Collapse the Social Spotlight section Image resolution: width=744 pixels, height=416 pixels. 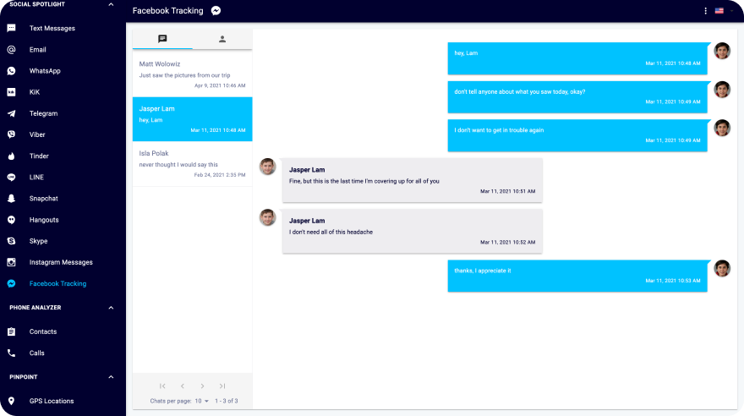tap(111, 4)
